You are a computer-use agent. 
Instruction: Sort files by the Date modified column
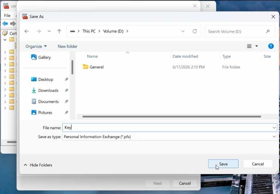click(185, 56)
